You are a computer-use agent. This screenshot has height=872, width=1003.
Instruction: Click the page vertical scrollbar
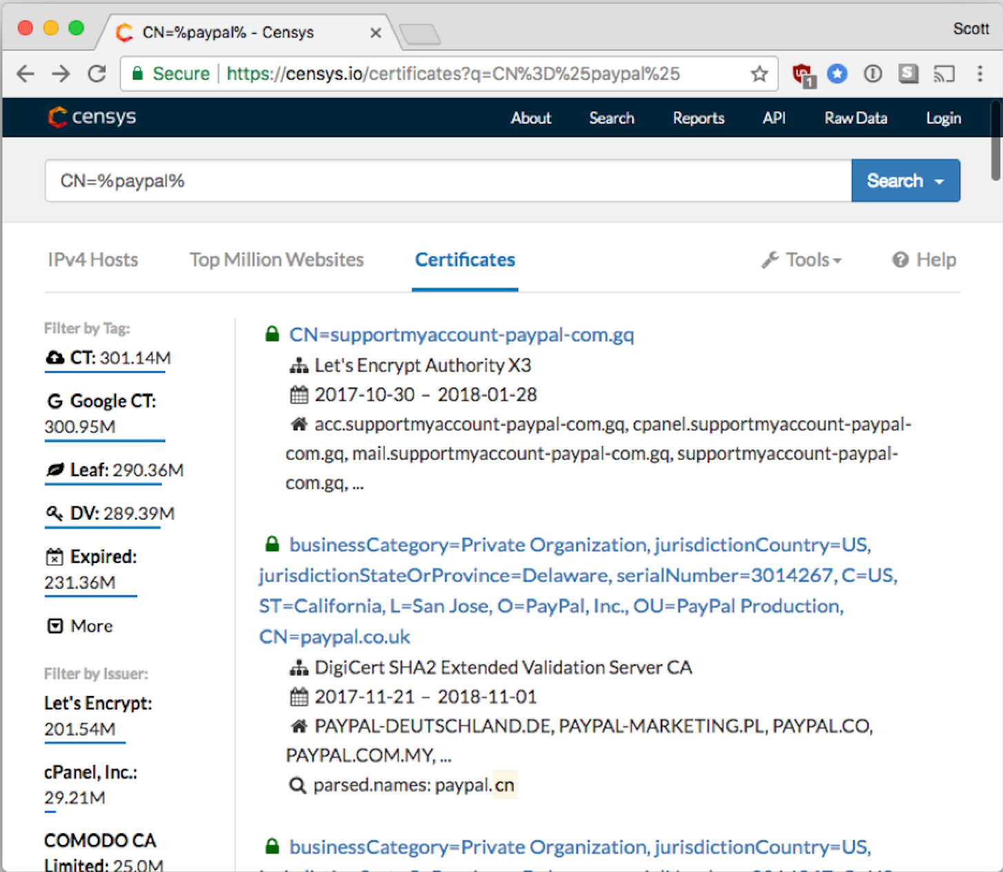point(995,141)
